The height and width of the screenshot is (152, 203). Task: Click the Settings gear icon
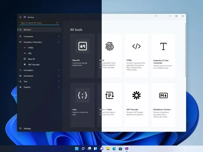tap(21, 128)
